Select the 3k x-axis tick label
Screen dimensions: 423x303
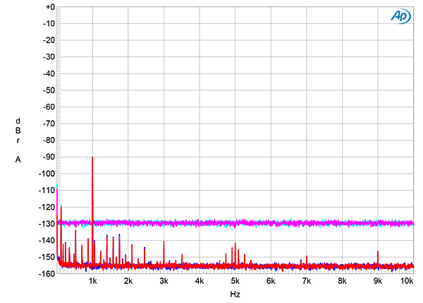164,281
